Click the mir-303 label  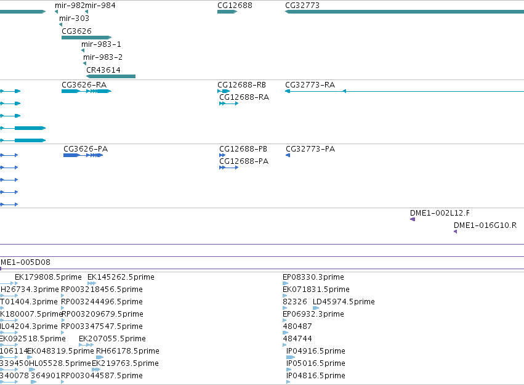[74, 18]
